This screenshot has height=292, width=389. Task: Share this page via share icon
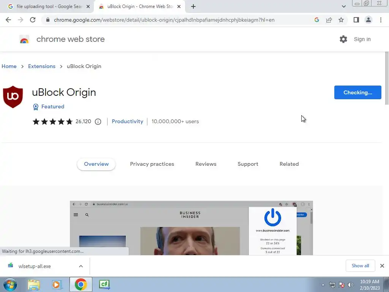(x=329, y=20)
